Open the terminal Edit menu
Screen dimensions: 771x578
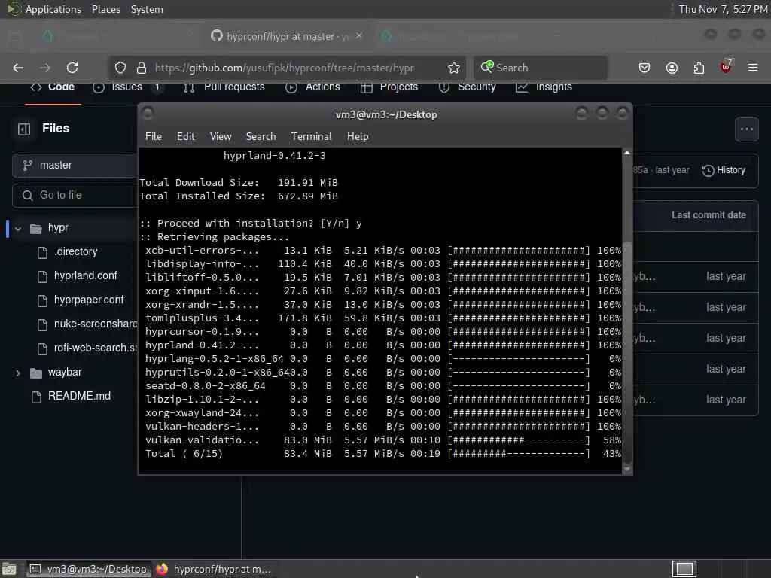click(185, 137)
